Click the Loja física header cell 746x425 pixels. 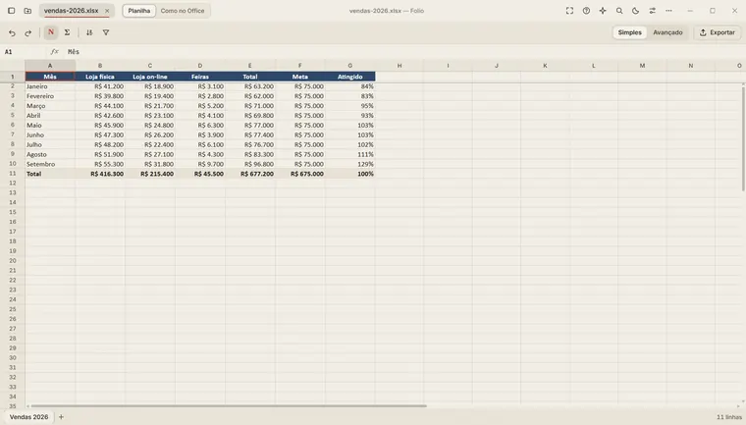100,77
